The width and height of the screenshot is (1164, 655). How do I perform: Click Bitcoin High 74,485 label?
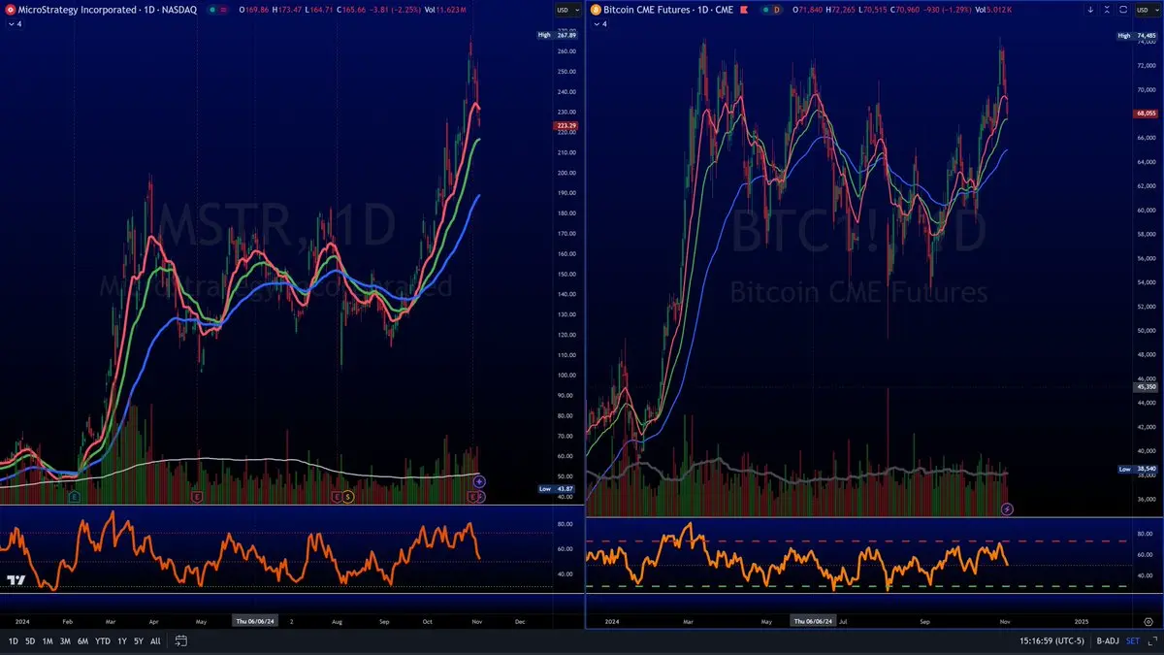pos(1139,36)
